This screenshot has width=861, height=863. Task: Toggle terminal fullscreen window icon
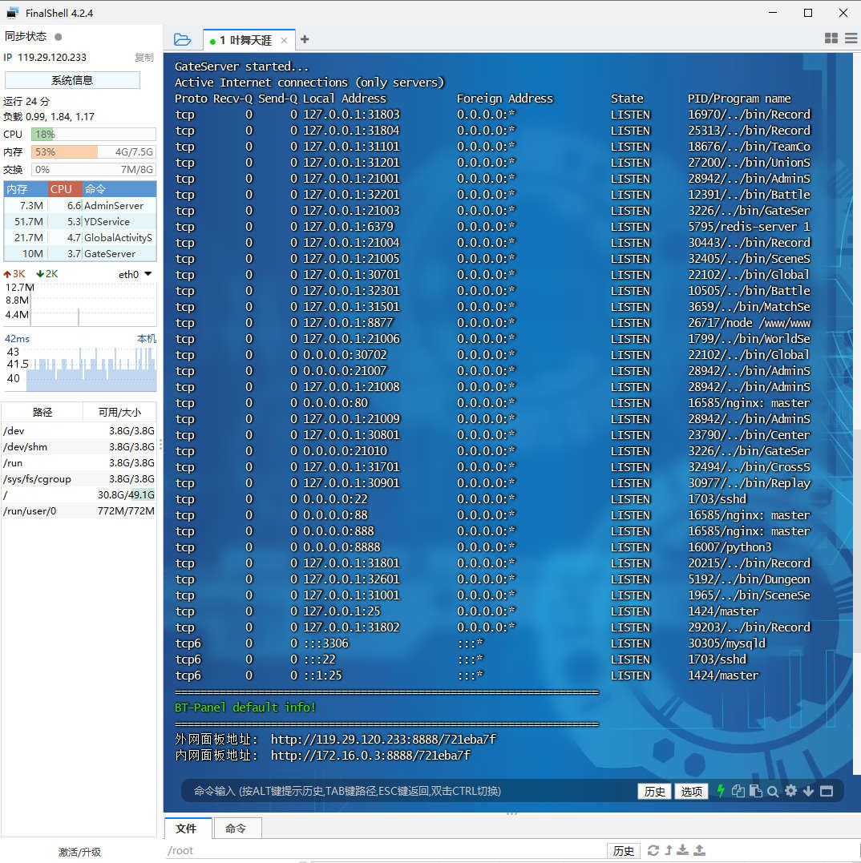(x=827, y=791)
